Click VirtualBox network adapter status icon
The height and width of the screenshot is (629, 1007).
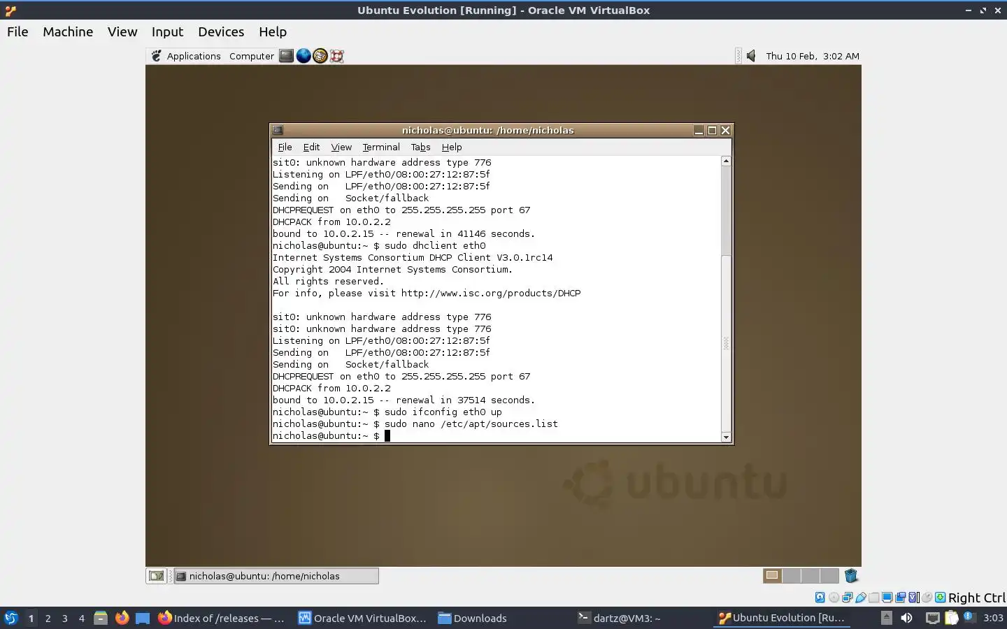tap(847, 598)
